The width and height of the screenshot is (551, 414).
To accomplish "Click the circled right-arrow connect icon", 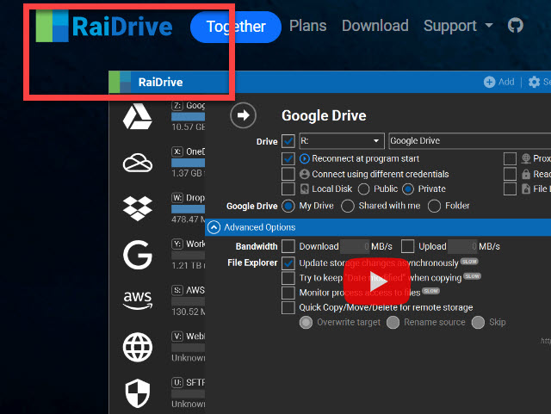I will pos(243,115).
